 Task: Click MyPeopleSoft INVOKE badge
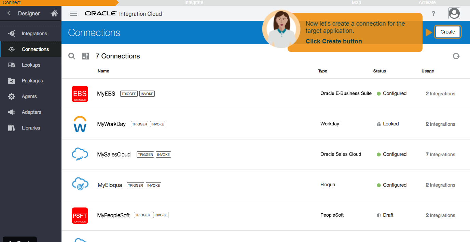tap(161, 215)
